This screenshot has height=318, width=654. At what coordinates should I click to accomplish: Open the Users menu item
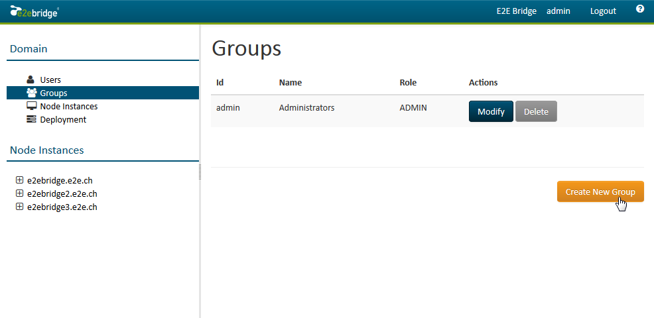(50, 79)
